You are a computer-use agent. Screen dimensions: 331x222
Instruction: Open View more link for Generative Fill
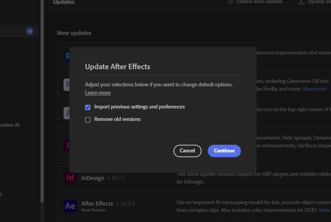point(315,89)
